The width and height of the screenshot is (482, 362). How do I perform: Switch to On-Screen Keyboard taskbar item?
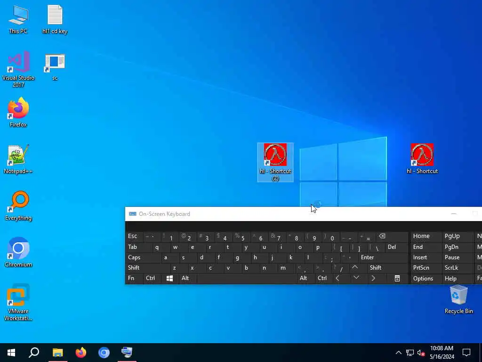pos(127,353)
